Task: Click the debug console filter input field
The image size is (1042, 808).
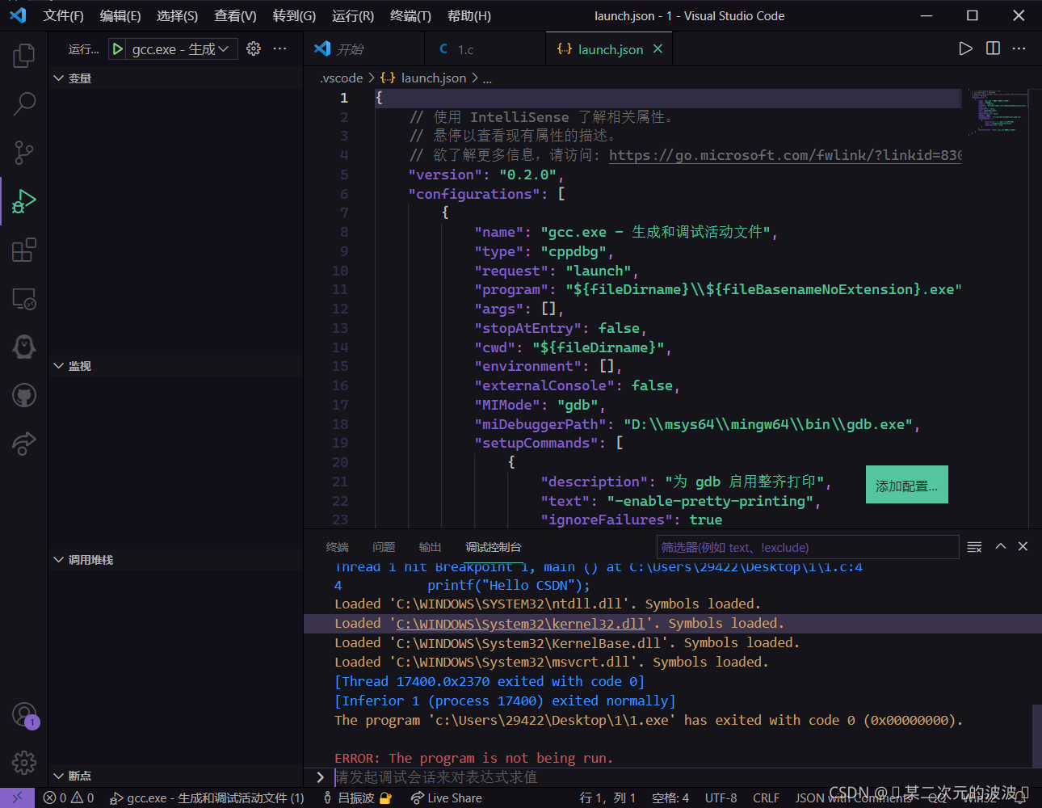Action: (x=807, y=547)
